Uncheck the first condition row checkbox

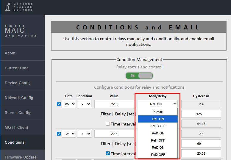[59, 104]
